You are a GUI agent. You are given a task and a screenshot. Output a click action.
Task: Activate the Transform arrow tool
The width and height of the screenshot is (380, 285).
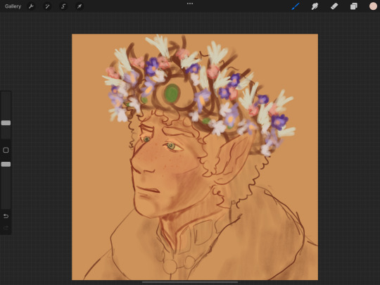(x=80, y=6)
